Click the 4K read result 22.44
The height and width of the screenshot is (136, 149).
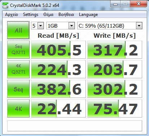tap(58, 108)
